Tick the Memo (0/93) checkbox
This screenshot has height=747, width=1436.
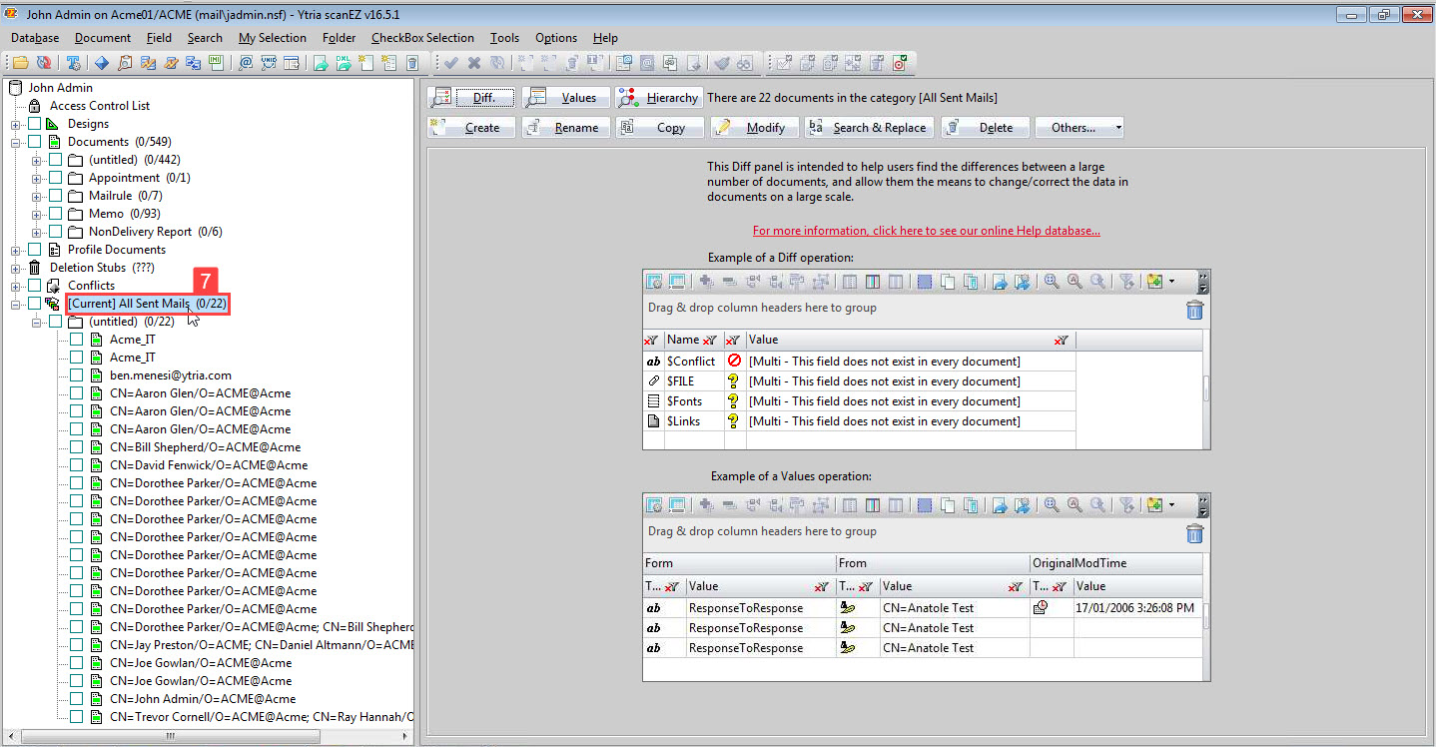56,214
